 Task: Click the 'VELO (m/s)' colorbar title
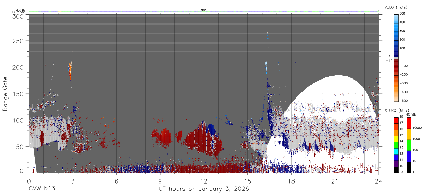[x=395, y=7]
